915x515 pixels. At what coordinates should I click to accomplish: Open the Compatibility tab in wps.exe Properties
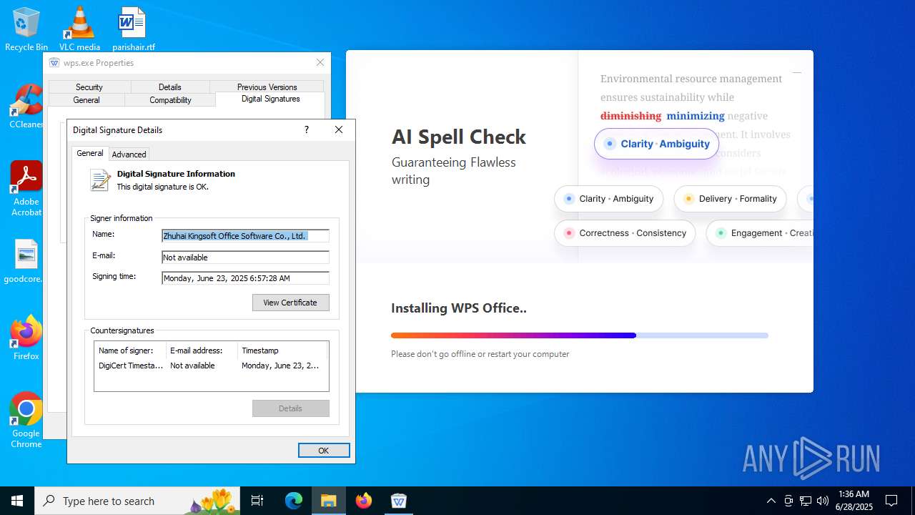(x=170, y=100)
